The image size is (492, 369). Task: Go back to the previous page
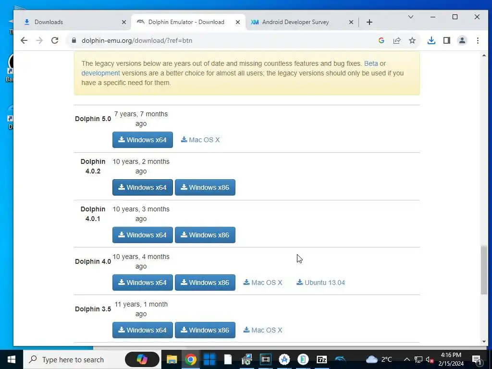(x=24, y=40)
